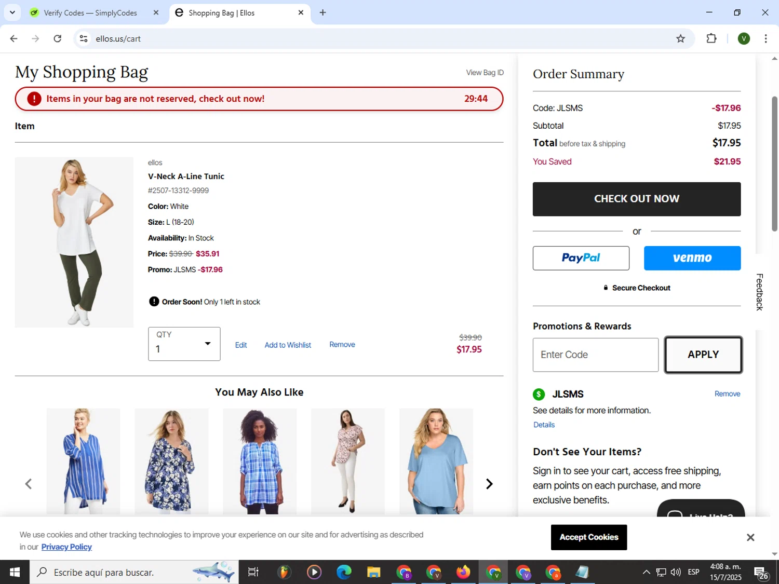Pay with the PayPal button
The image size is (779, 584).
pos(581,258)
